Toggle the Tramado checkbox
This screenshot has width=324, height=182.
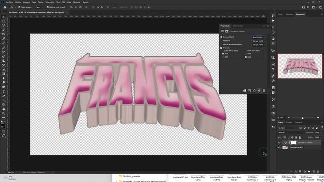click(x=221, y=48)
